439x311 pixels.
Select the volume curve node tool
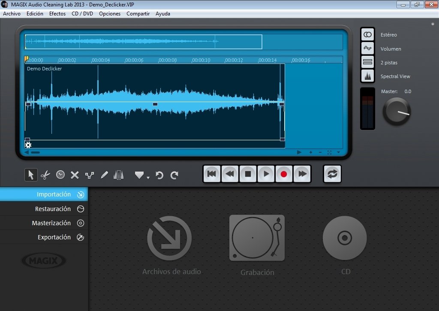90,175
